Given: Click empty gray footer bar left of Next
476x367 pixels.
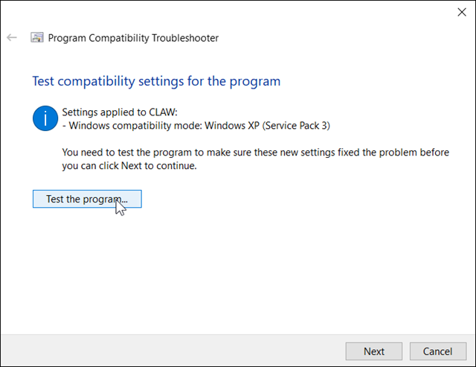Looking at the screenshot, I should [x=173, y=351].
